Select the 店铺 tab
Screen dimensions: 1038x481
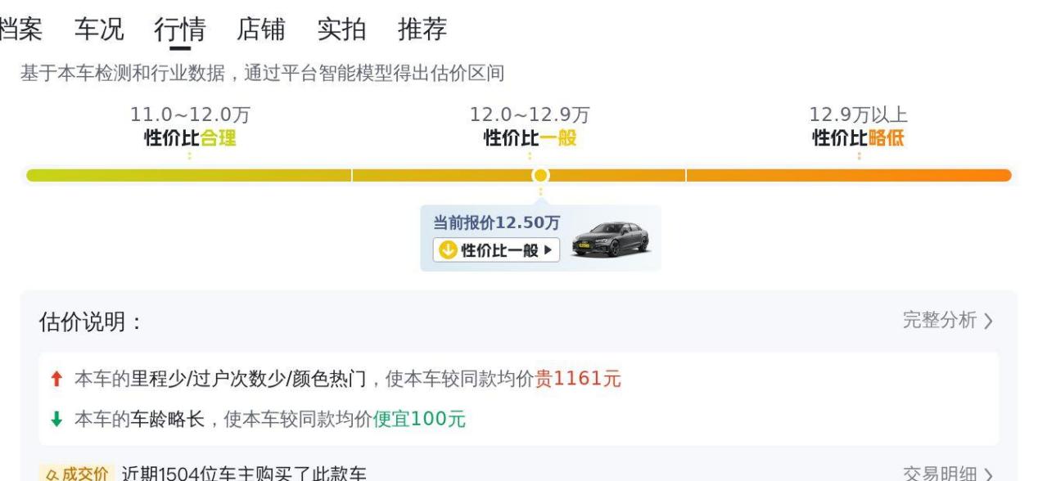[x=261, y=29]
